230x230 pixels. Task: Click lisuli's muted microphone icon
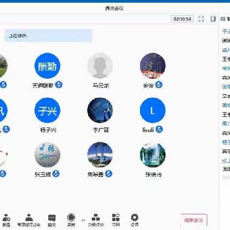coord(159,129)
